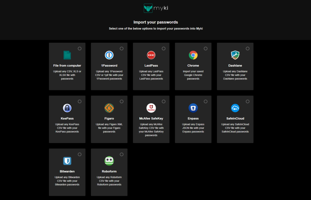Viewport: 311px width, 200px height.
Task: Click 'Upload any KeePass CSV file' description
Action: 67,128
